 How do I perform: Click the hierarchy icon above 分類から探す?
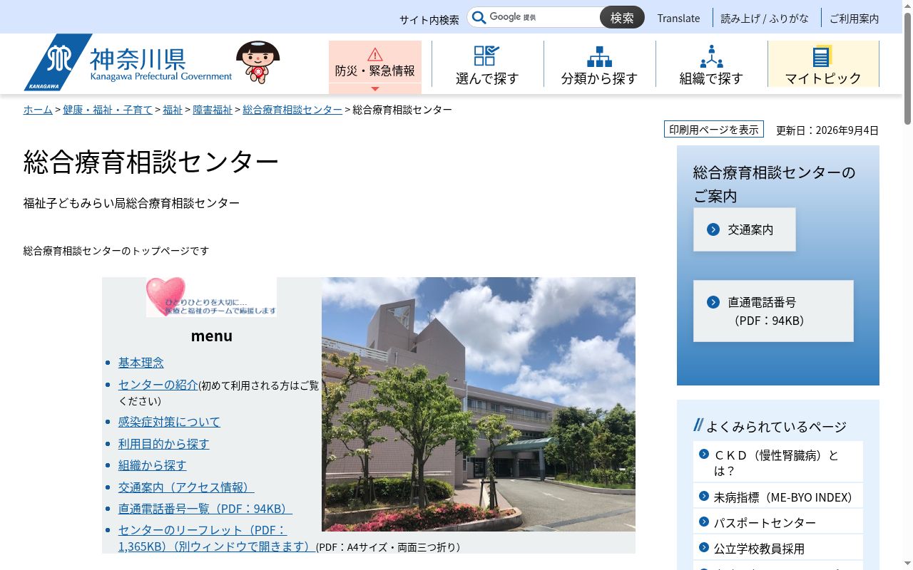point(599,56)
